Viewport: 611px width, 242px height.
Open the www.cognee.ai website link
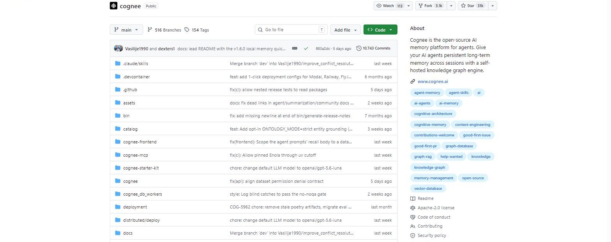tap(433, 82)
